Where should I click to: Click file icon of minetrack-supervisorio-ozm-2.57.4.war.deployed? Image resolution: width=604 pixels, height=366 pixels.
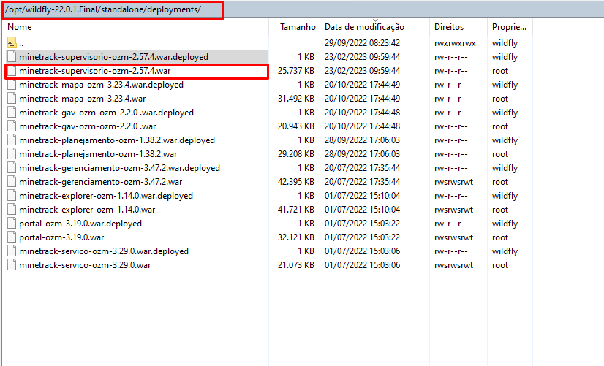click(12, 56)
